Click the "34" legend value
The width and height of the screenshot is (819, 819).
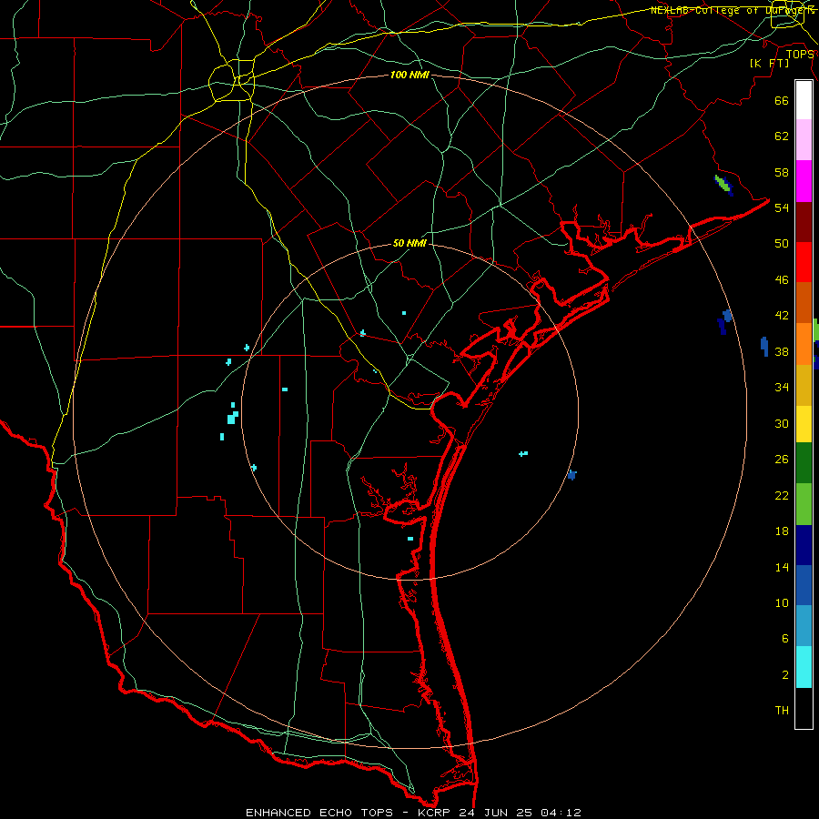point(782,388)
